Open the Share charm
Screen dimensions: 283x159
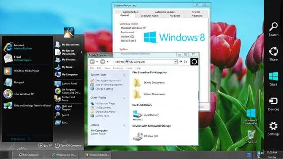coord(273,54)
